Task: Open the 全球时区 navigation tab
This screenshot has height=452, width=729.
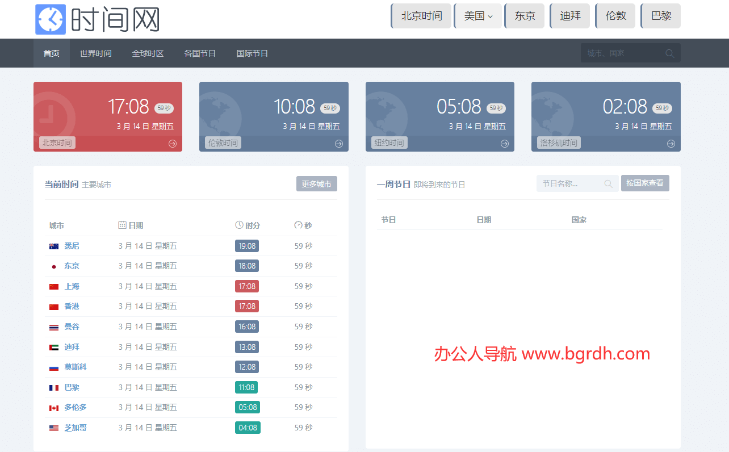Action: click(148, 53)
